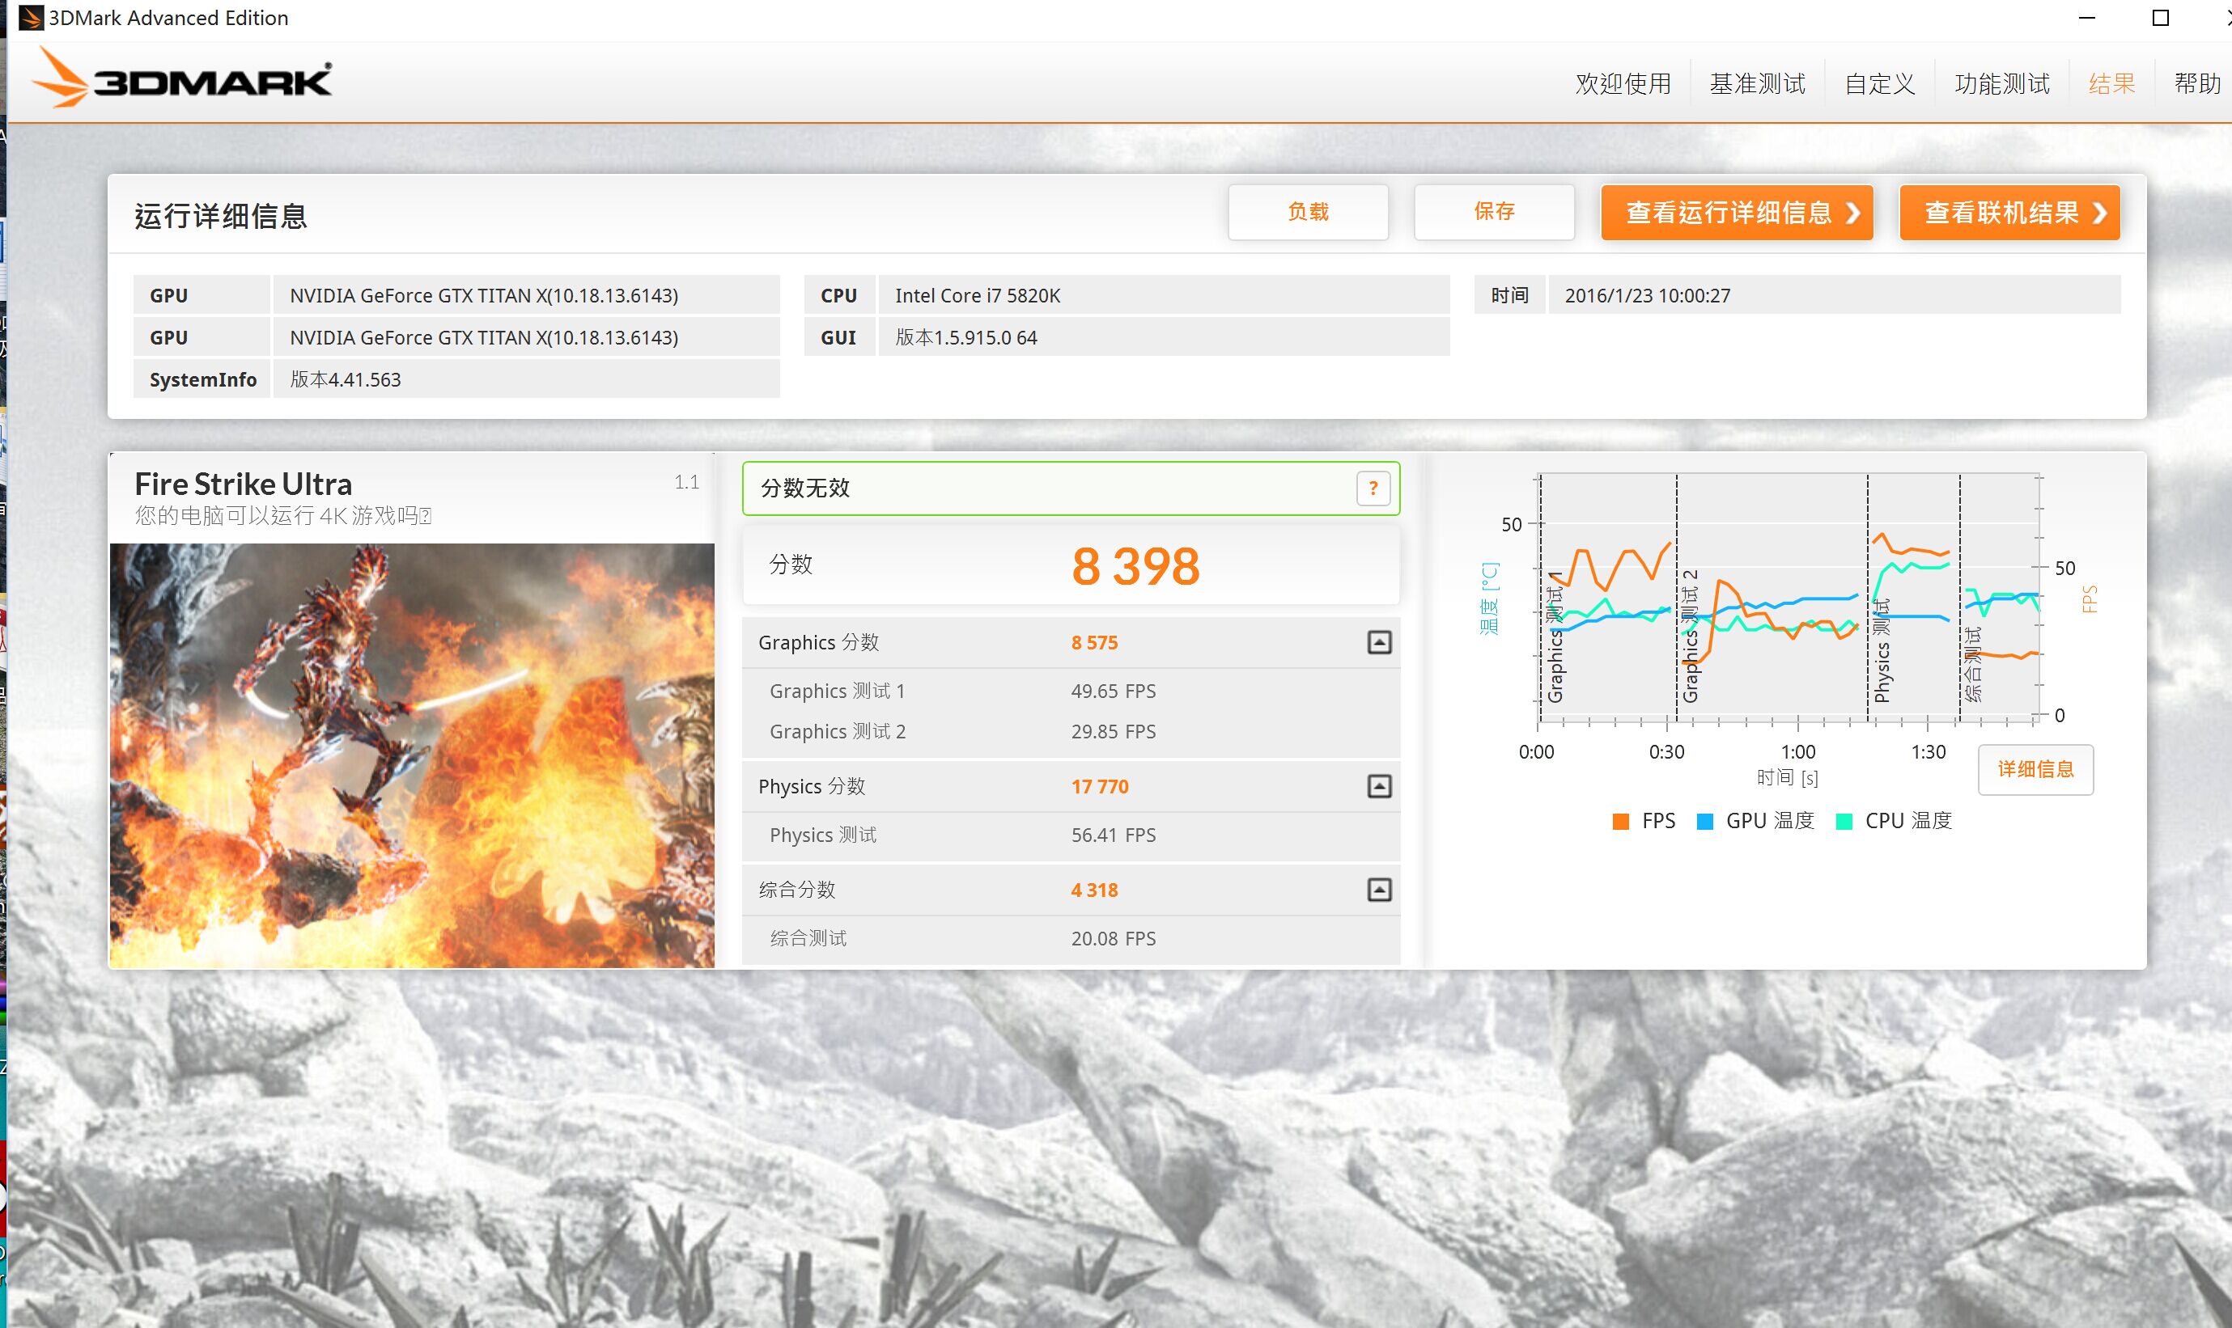Image resolution: width=2232 pixels, height=1328 pixels.
Task: Click the 详细信息 button under the chart
Action: [2036, 770]
